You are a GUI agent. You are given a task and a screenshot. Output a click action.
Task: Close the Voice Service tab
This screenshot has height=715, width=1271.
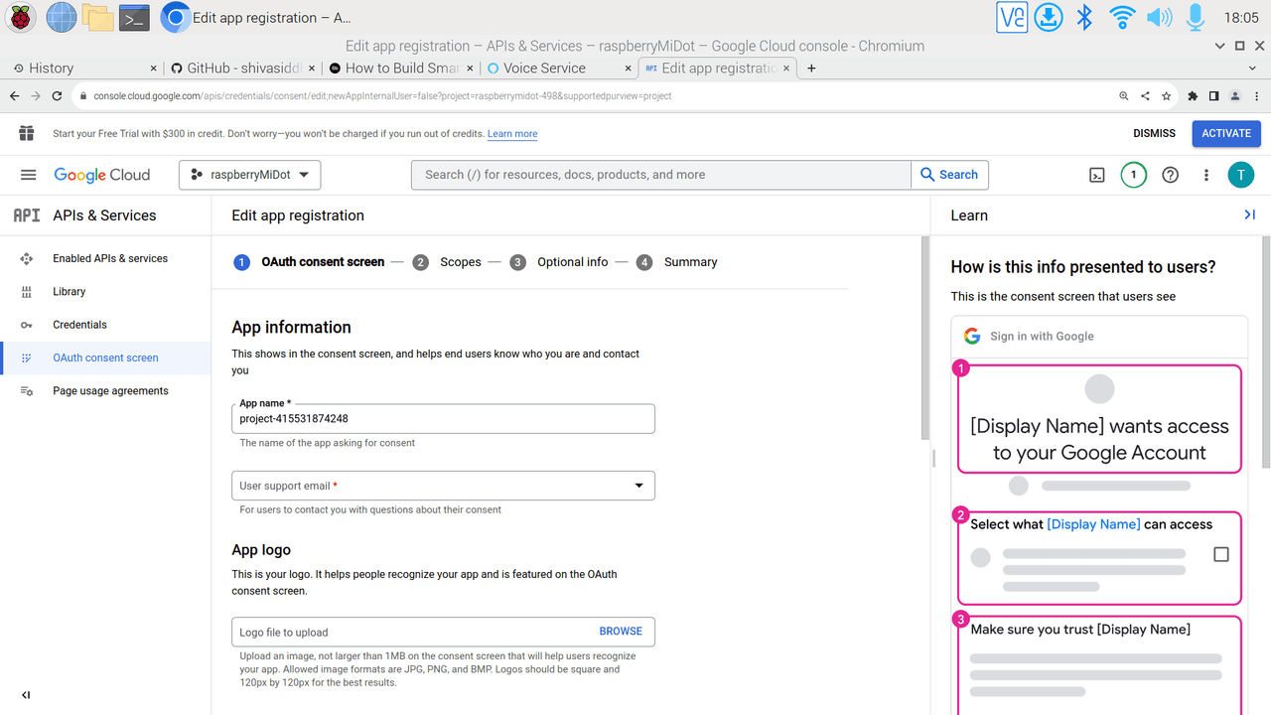(628, 68)
